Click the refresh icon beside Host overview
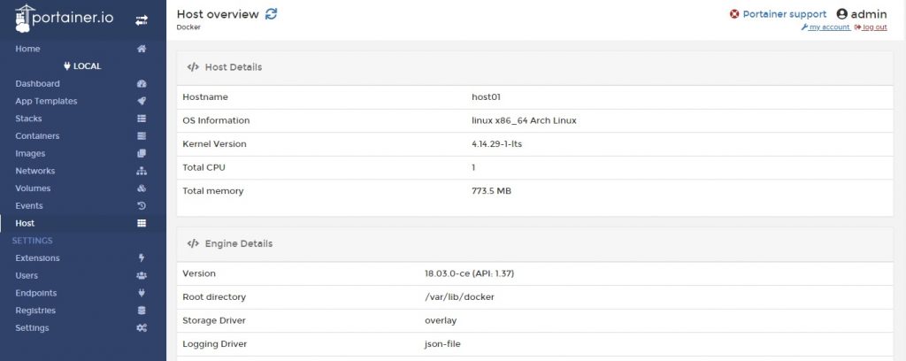The width and height of the screenshot is (906, 361). coord(272,14)
